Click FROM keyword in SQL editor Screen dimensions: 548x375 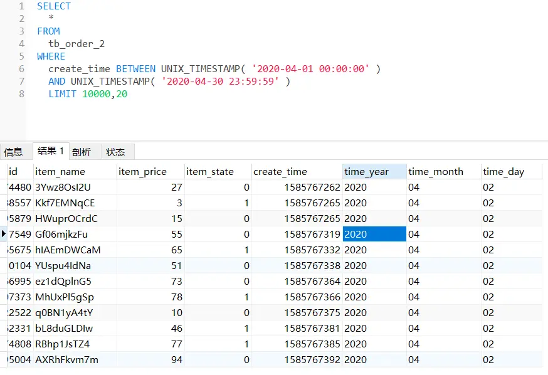tap(48, 31)
